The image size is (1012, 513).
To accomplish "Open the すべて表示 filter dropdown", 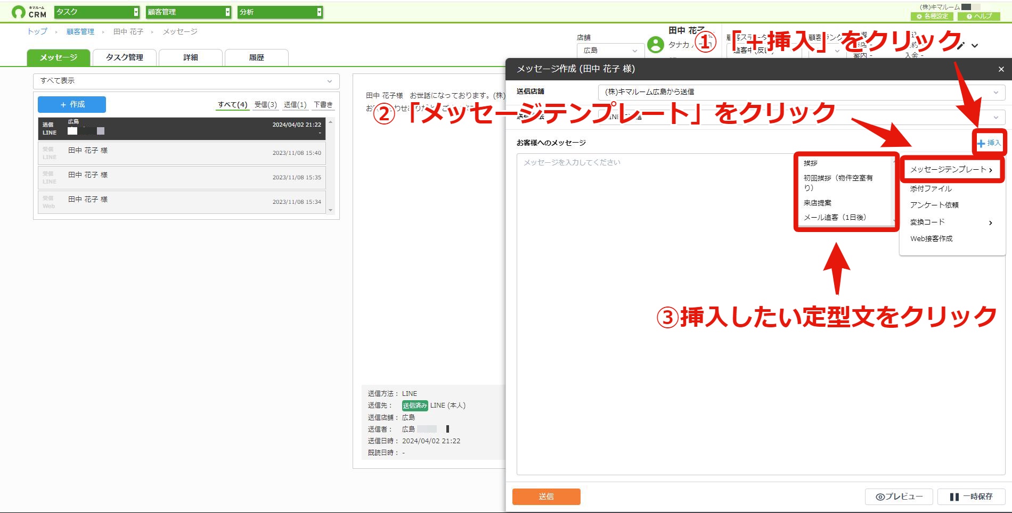I will coord(186,81).
